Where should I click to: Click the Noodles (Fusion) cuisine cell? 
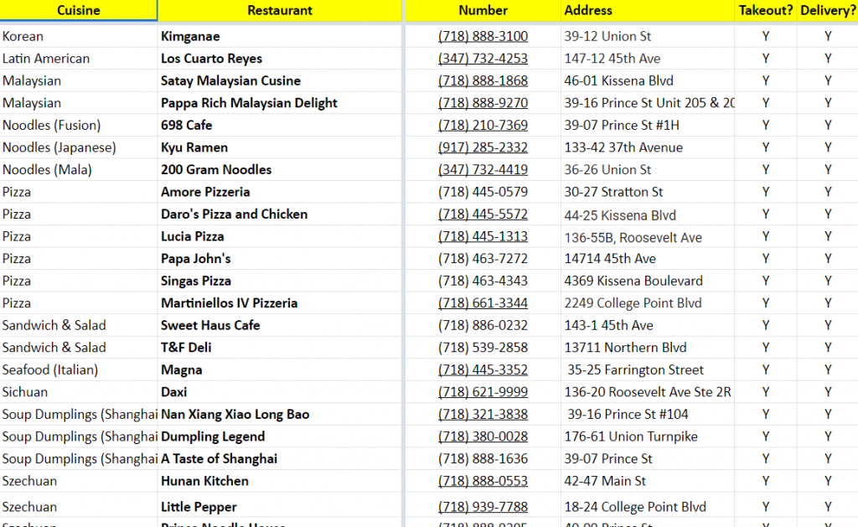click(x=78, y=126)
